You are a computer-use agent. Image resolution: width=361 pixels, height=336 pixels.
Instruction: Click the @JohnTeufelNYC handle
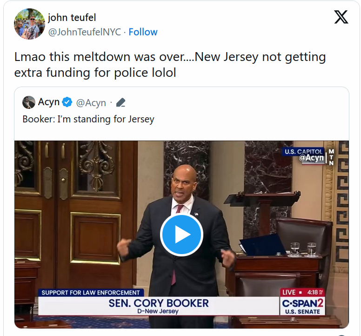85,32
